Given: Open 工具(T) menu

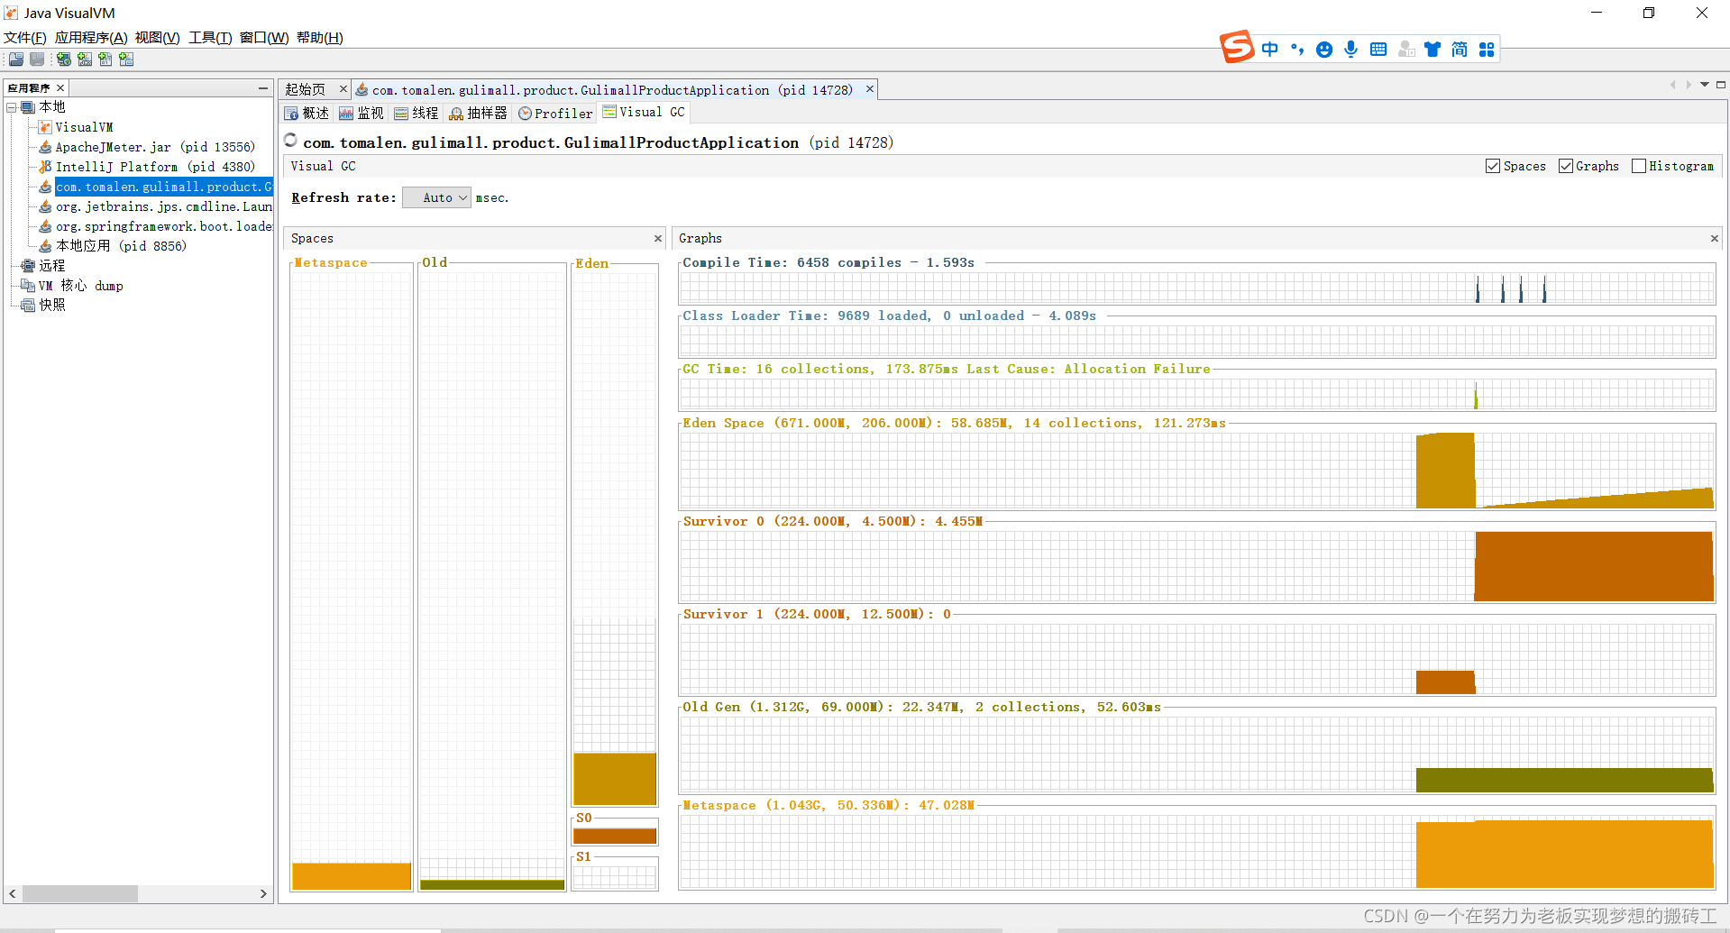Looking at the screenshot, I should [x=210, y=37].
